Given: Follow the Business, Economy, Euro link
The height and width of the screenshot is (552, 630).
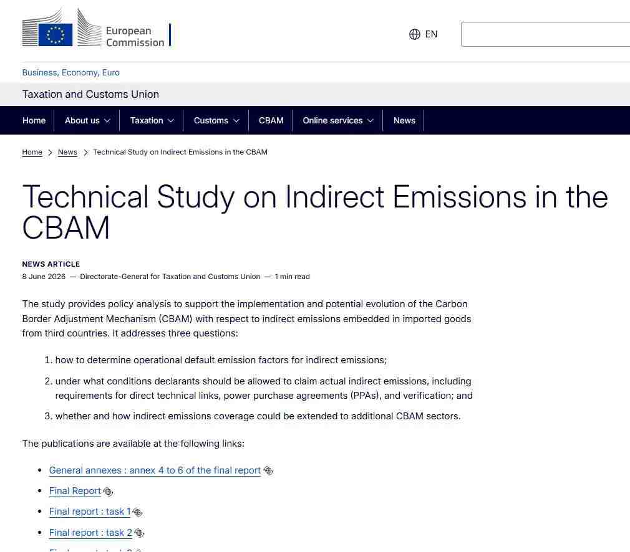Looking at the screenshot, I should [x=70, y=73].
